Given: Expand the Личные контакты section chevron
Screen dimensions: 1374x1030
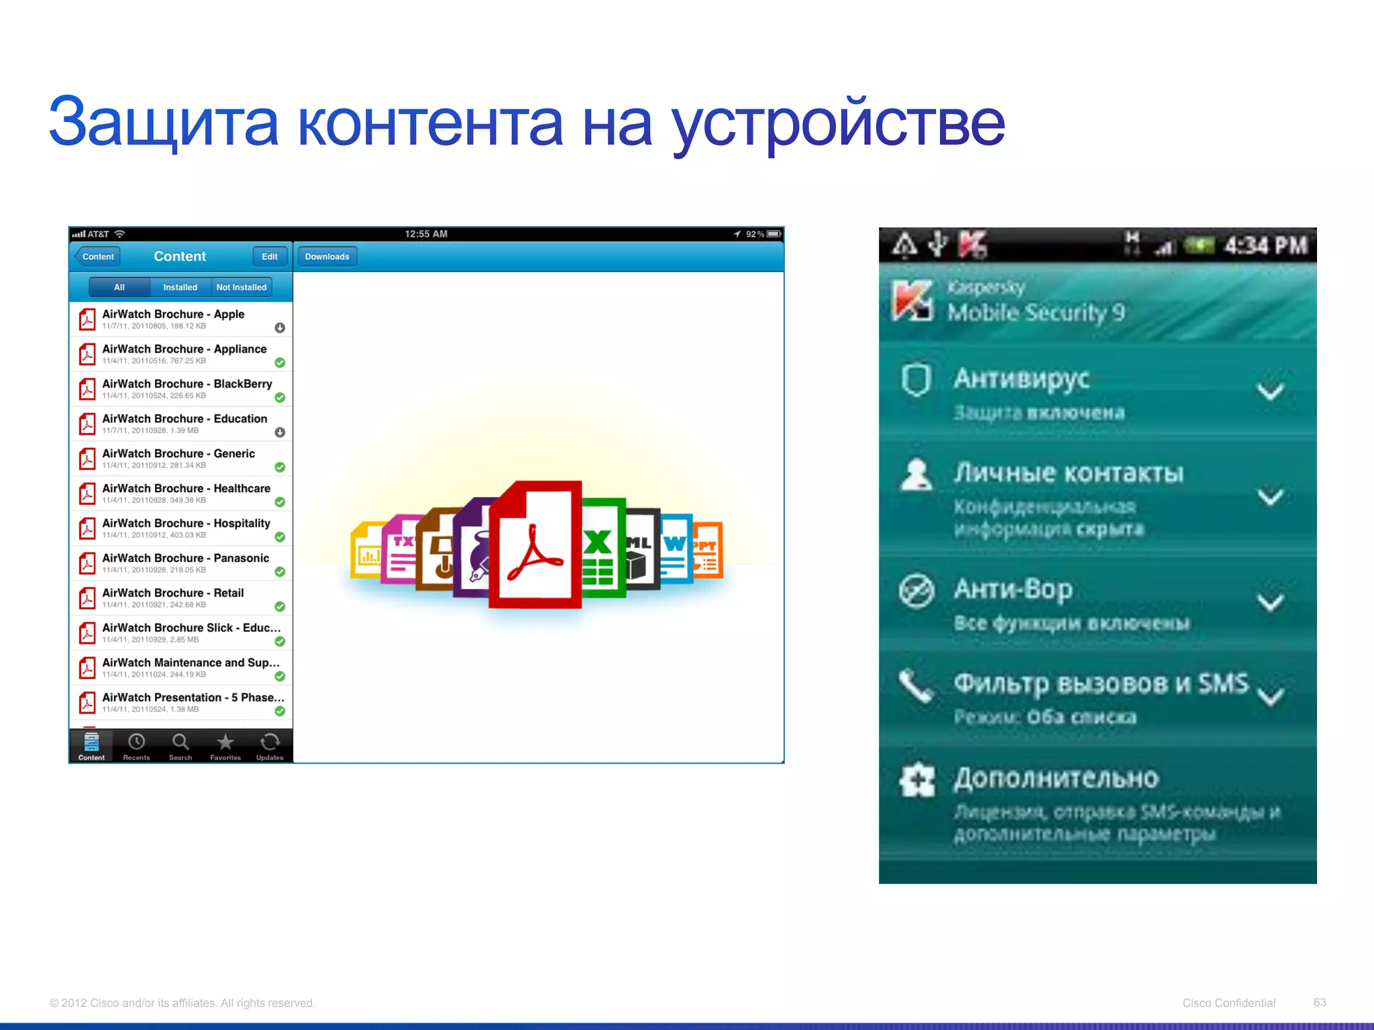Looking at the screenshot, I should pos(1270,497).
